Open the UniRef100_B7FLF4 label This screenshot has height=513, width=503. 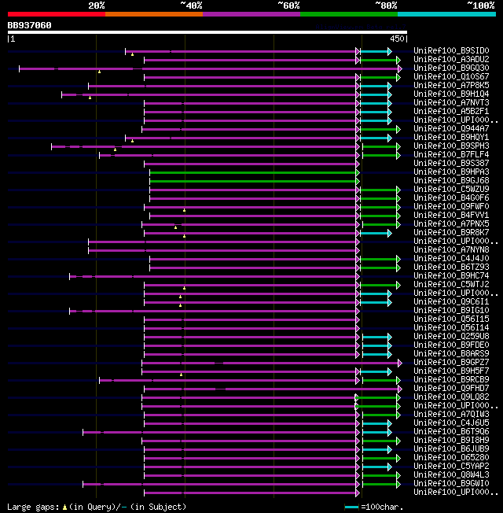[x=451, y=154]
